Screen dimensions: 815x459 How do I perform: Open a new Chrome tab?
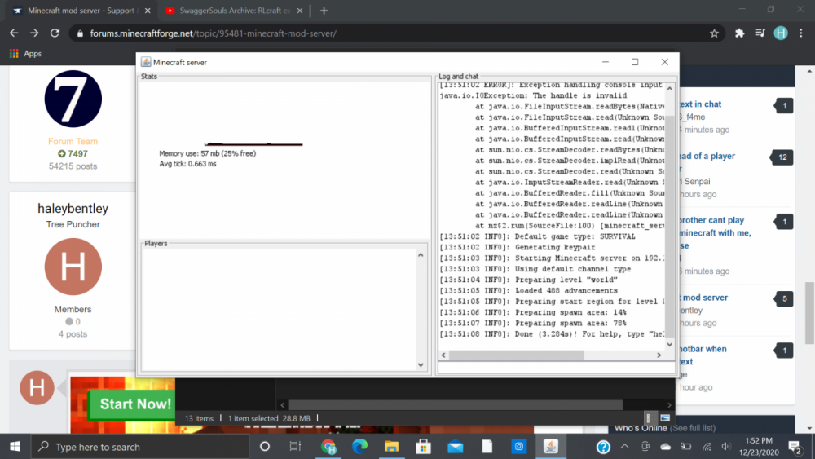[324, 11]
